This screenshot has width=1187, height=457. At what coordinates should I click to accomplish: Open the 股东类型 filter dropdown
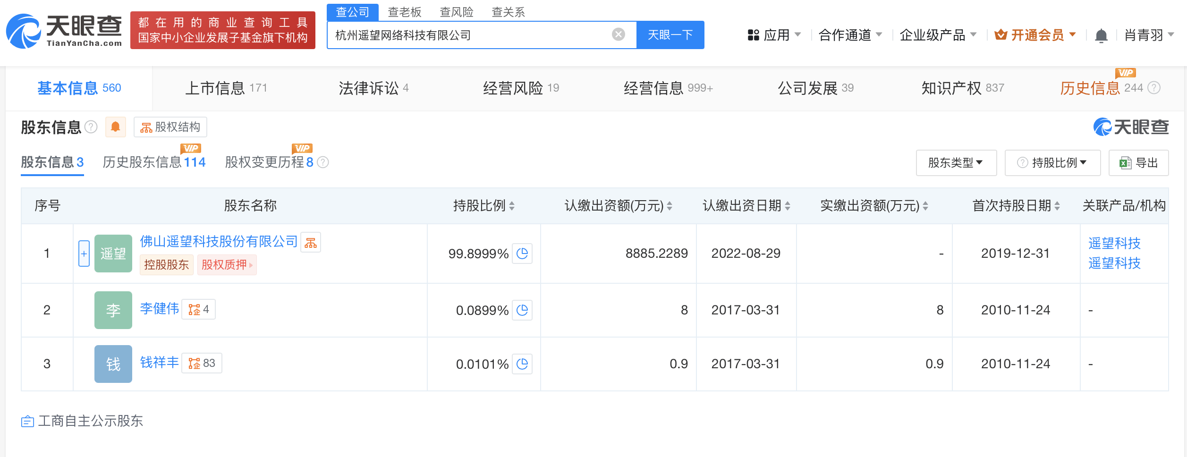coord(956,163)
